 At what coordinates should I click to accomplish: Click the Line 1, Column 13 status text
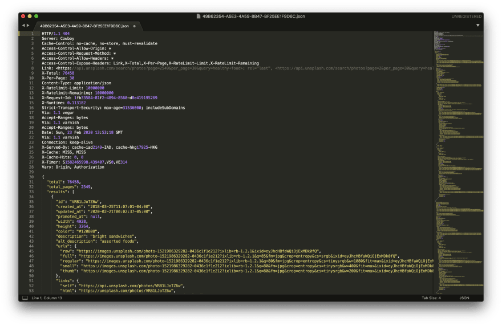47,298
